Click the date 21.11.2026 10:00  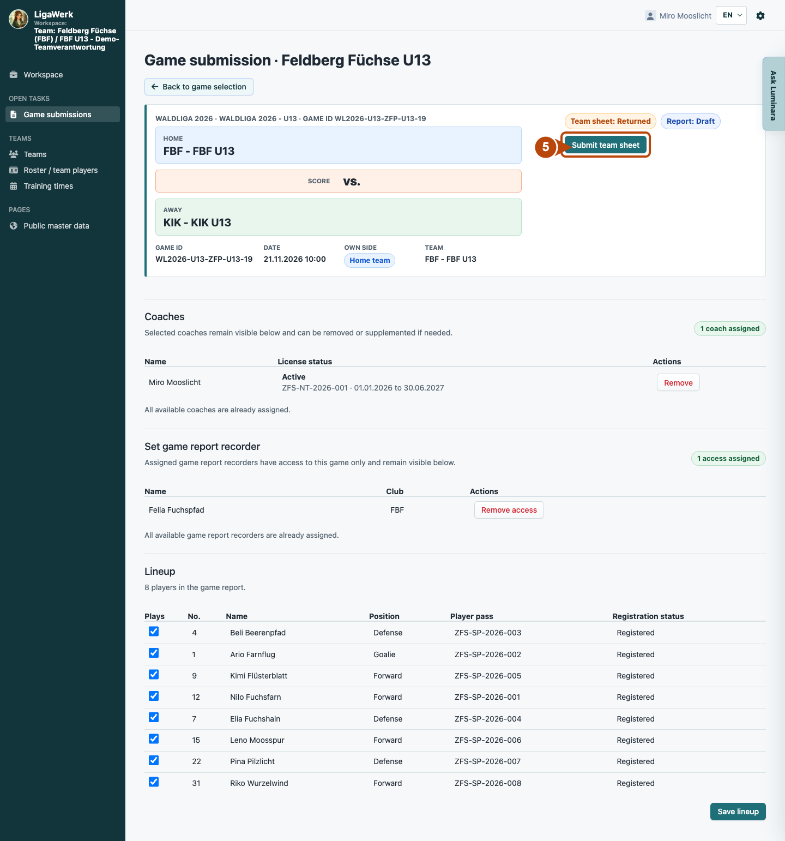point(295,259)
